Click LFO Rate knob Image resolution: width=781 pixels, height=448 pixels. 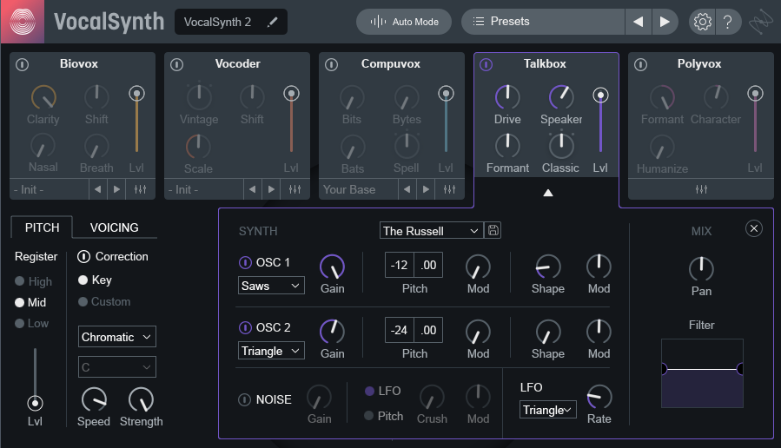(x=599, y=398)
